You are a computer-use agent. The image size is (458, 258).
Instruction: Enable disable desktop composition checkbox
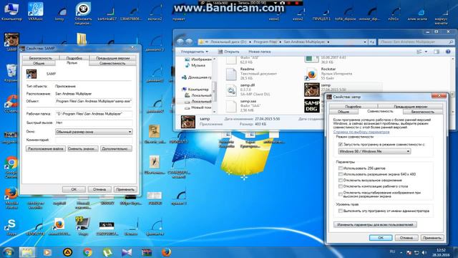[341, 186]
